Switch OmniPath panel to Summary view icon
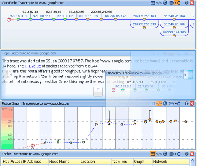 (171, 3)
